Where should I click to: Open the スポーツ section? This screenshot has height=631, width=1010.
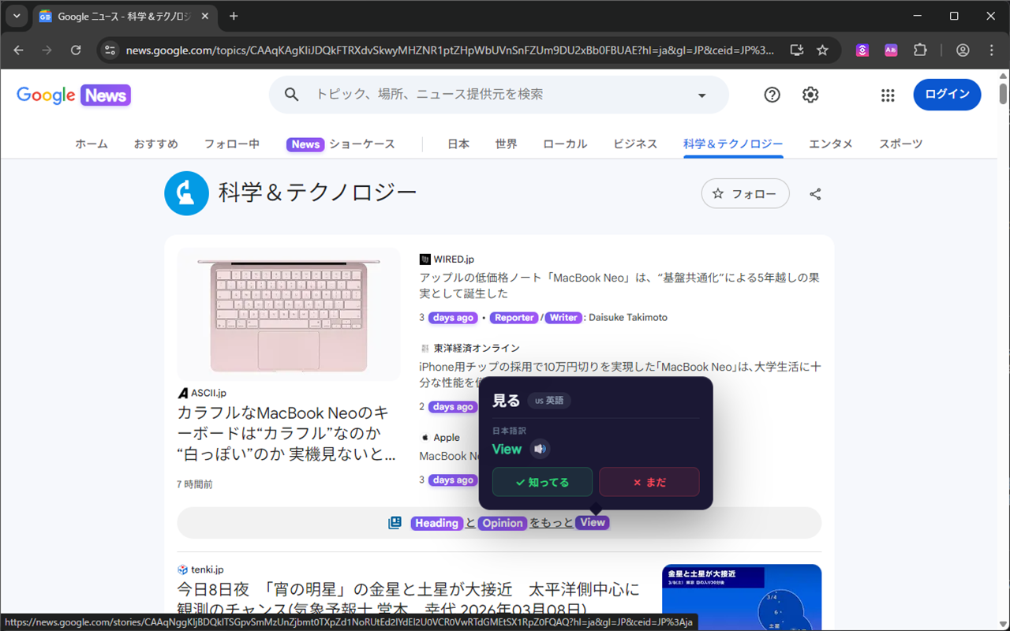pos(900,144)
